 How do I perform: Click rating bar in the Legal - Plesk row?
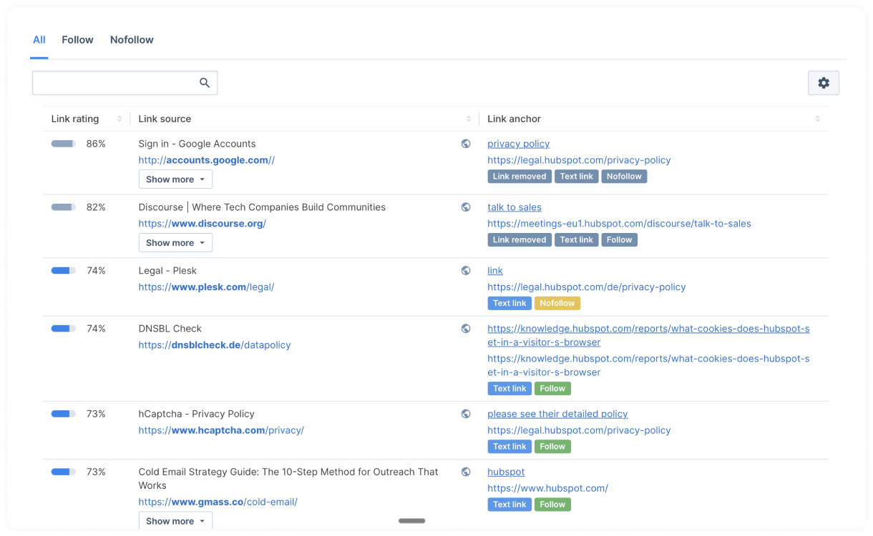[x=64, y=271]
